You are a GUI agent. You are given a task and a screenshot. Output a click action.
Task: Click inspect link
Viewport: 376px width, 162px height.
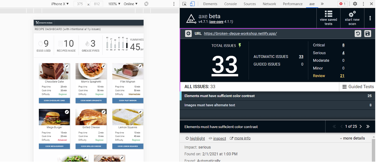tap(217, 138)
